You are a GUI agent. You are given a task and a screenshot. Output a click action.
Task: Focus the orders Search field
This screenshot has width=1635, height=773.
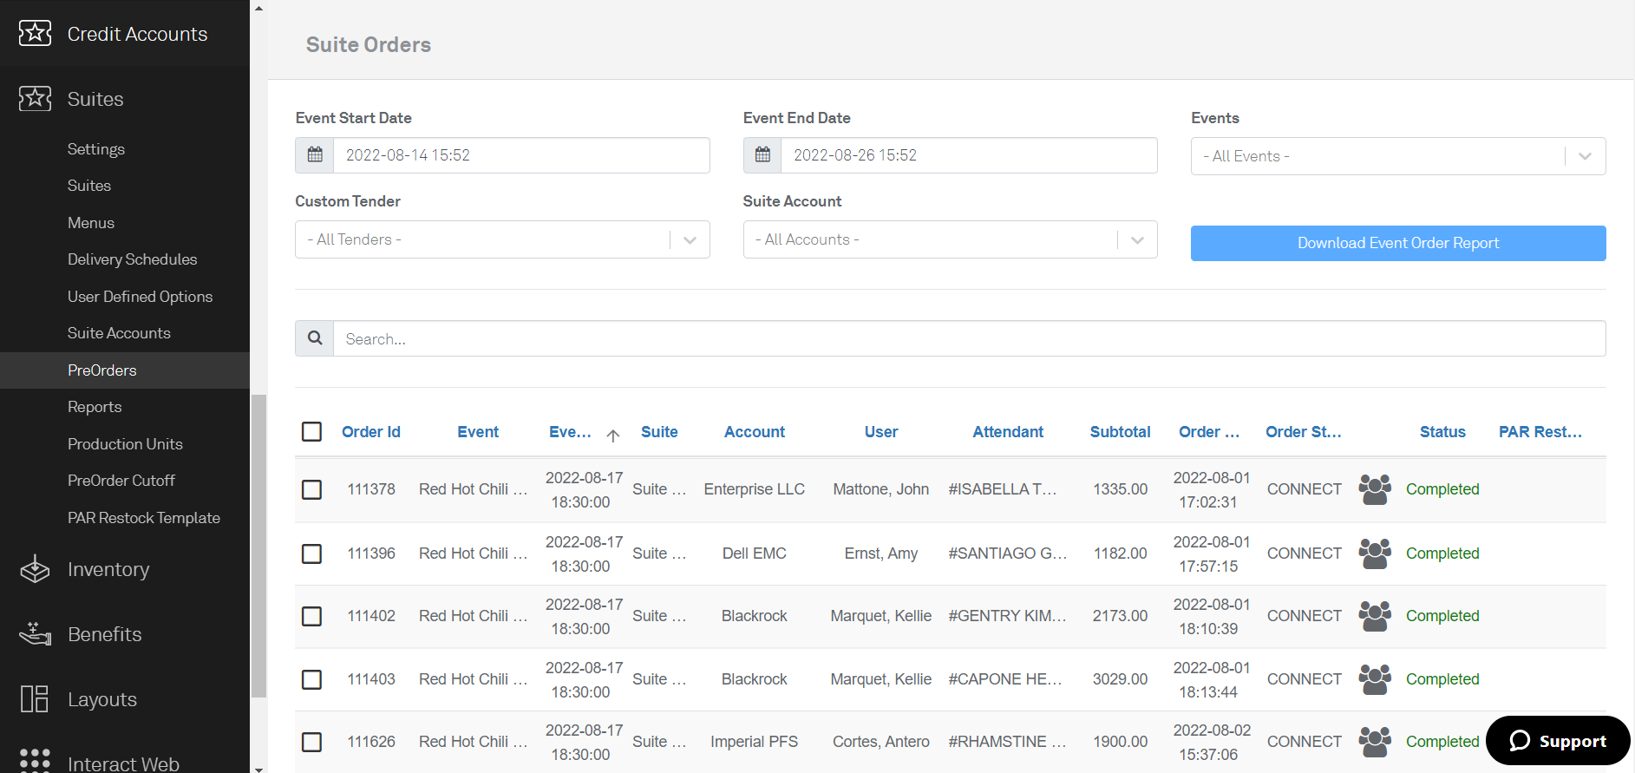968,338
